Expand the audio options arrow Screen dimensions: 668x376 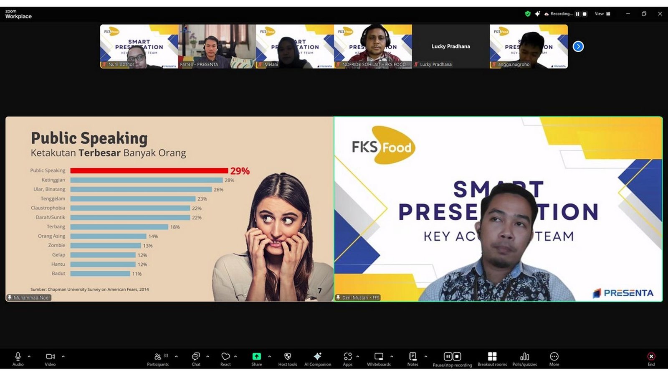pos(29,356)
